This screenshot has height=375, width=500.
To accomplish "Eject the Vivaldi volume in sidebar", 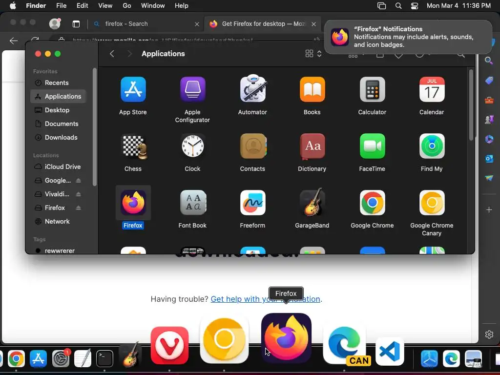I will [78, 194].
